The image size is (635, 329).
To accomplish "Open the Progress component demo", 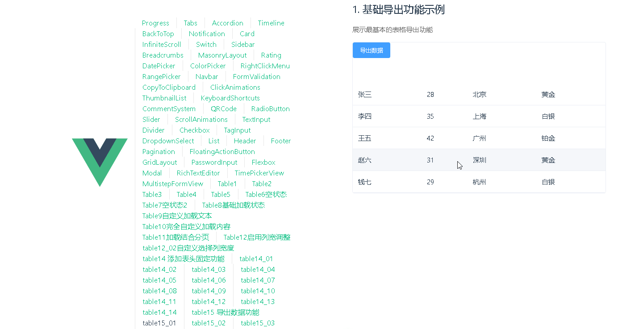I will coord(155,23).
